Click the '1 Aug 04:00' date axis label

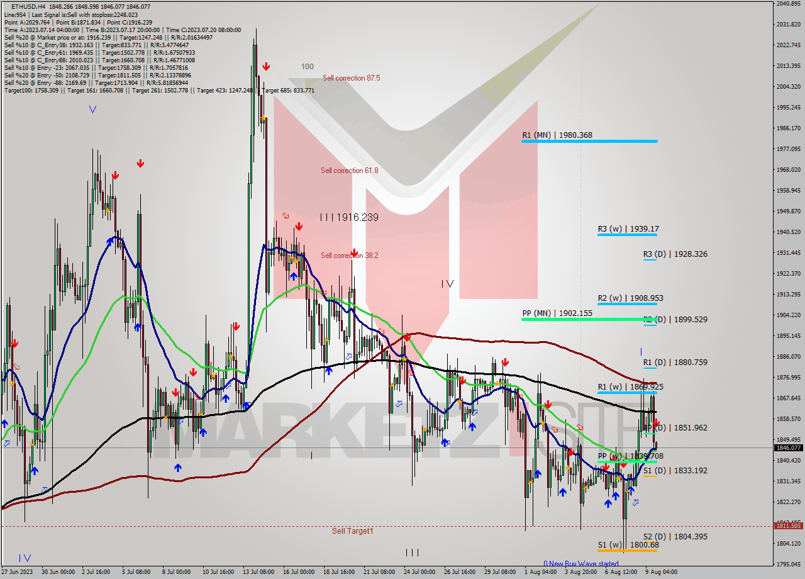[540, 572]
